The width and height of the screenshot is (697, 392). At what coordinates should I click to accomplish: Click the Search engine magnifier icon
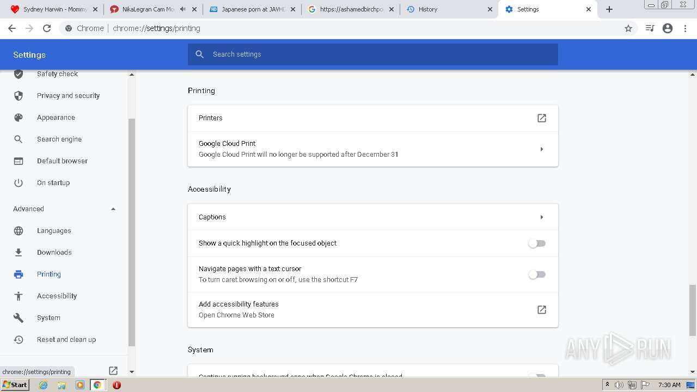(19, 139)
